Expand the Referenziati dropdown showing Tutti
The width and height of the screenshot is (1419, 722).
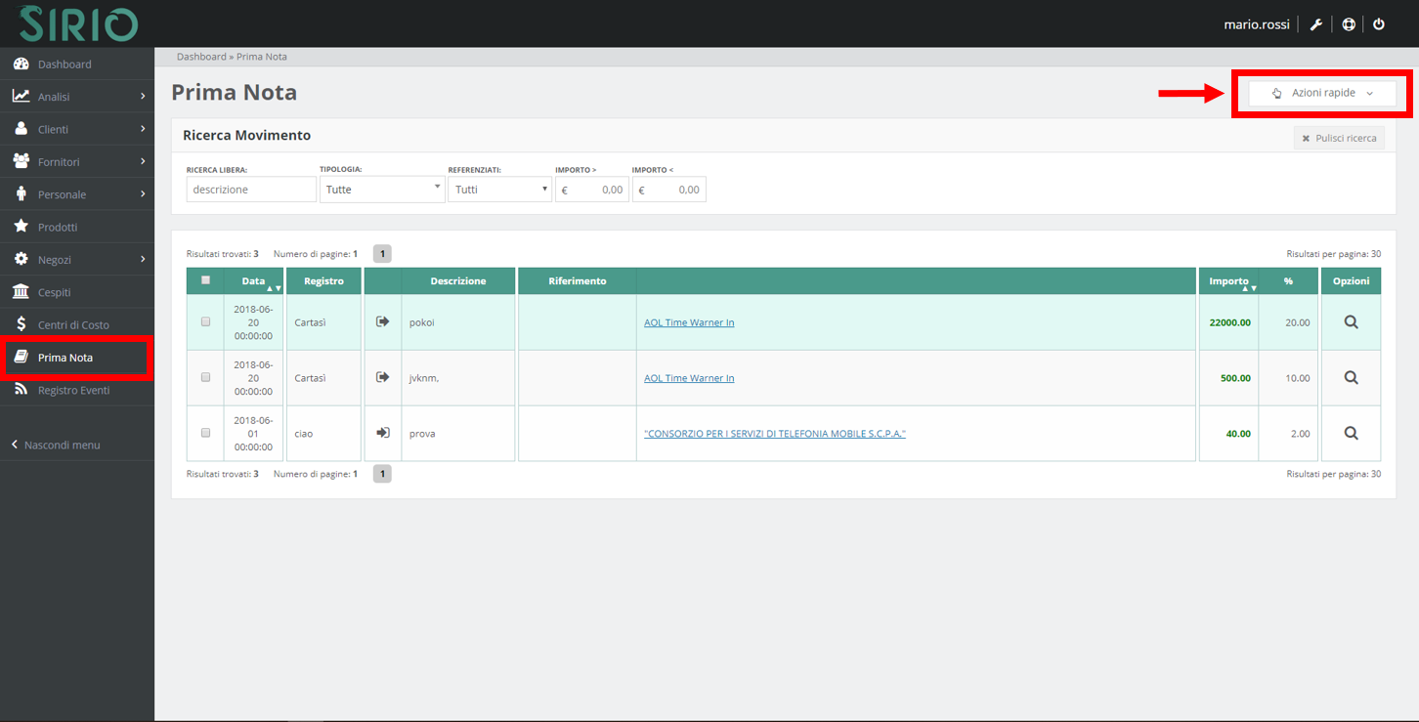pyautogui.click(x=499, y=190)
